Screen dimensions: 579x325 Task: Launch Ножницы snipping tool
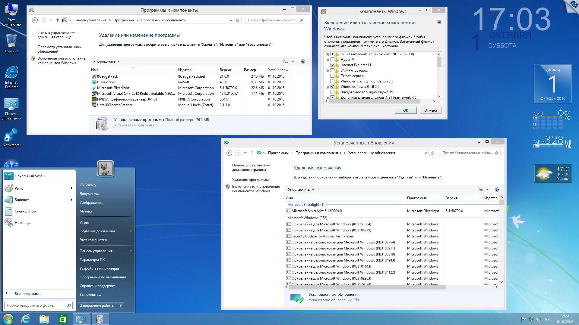(39, 223)
